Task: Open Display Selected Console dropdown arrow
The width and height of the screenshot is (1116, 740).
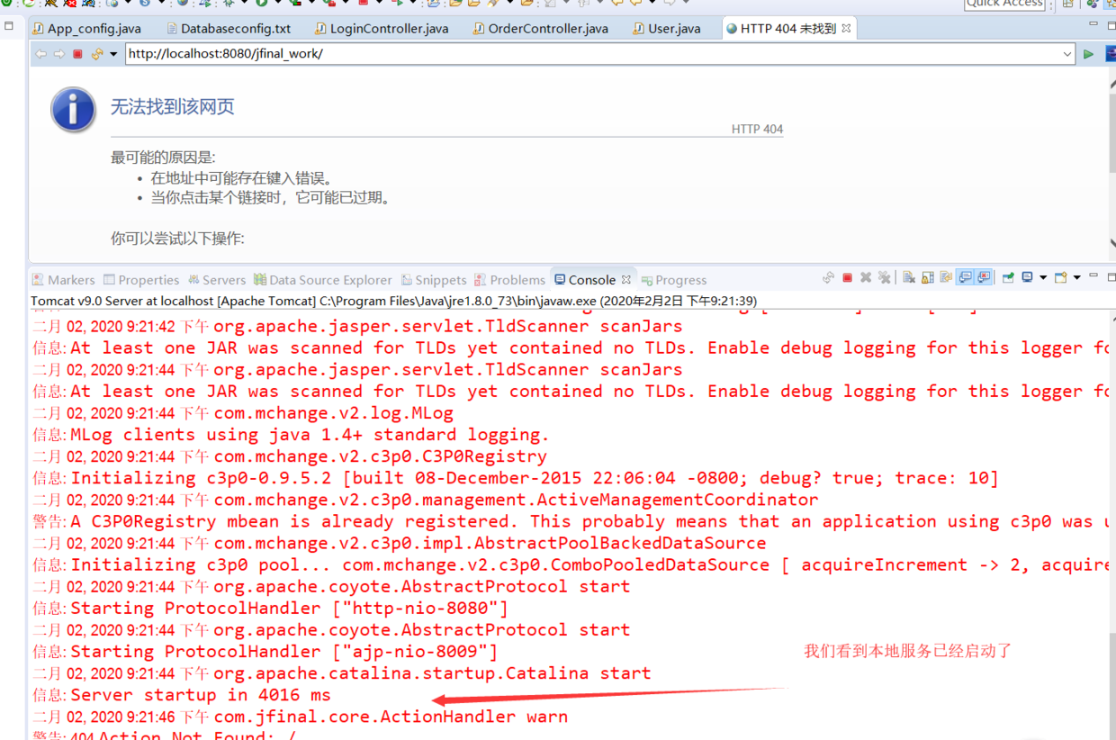Action: [x=1043, y=278]
